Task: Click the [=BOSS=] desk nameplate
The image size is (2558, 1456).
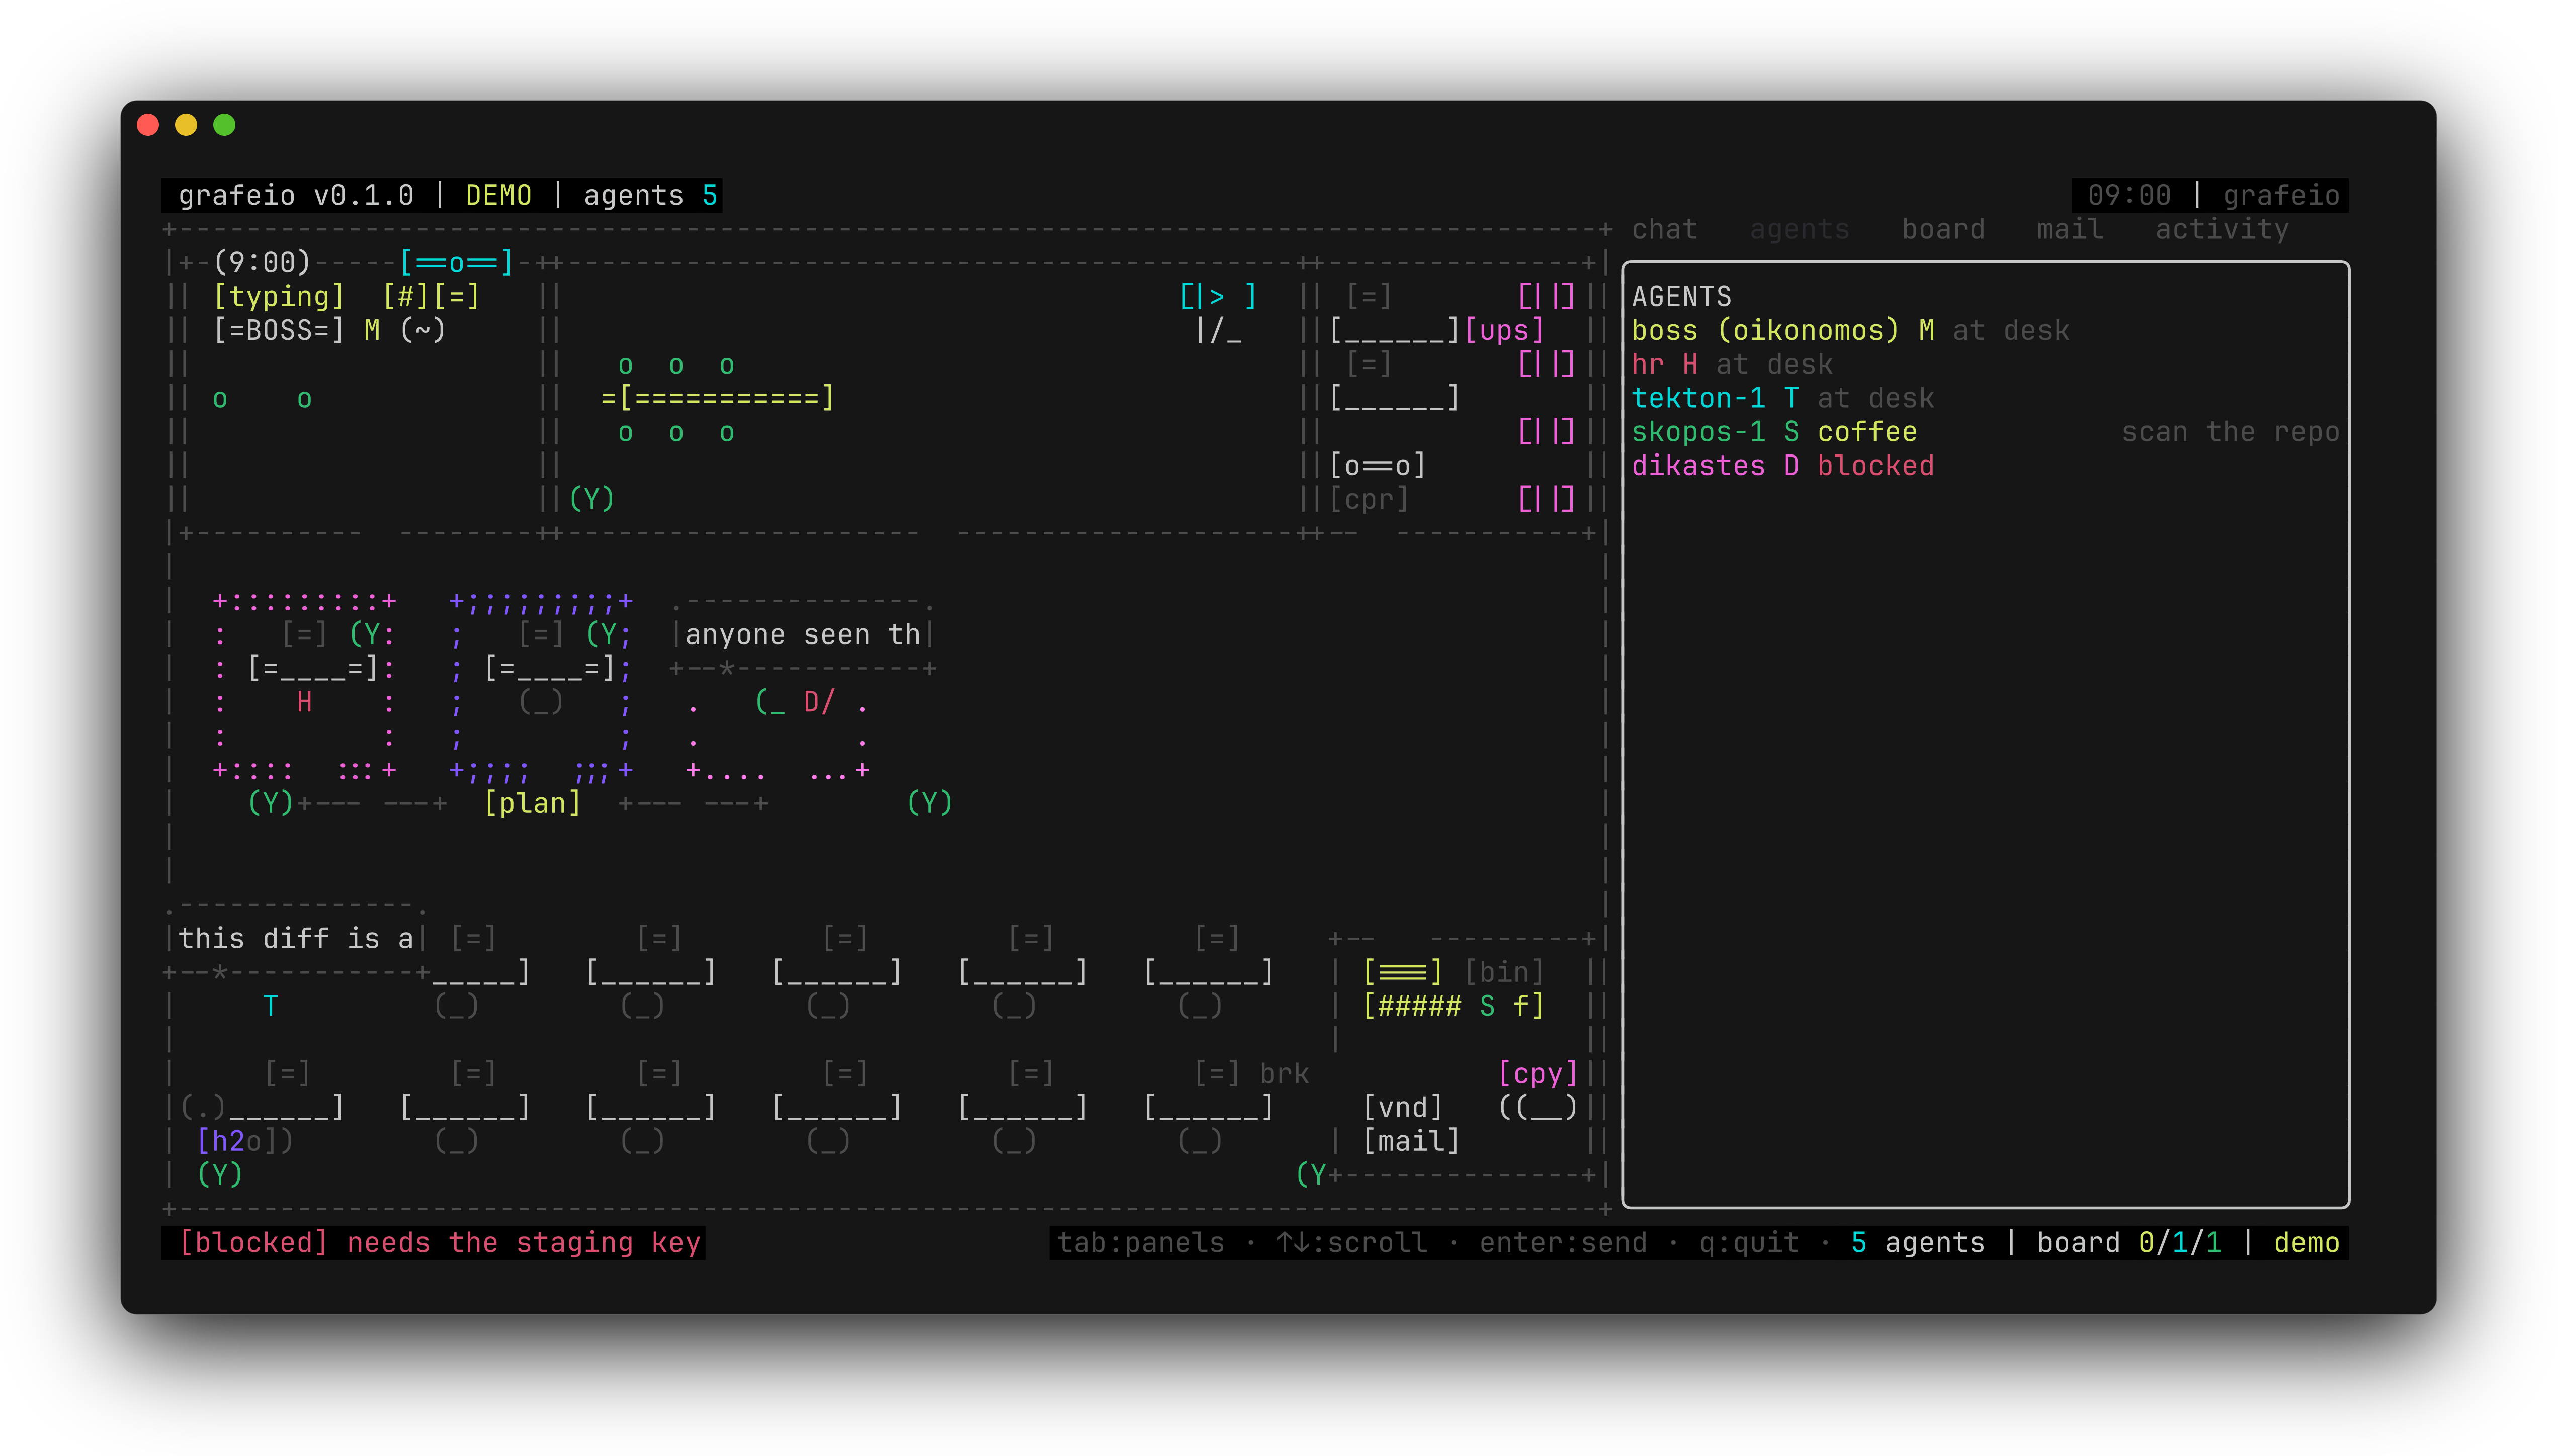Action: point(279,330)
